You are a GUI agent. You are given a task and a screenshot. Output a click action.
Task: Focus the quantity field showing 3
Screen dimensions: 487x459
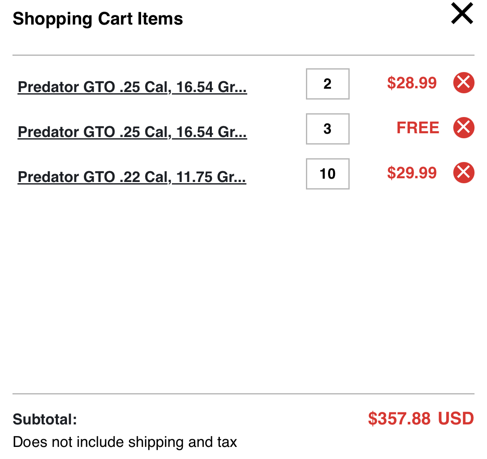pos(328,129)
